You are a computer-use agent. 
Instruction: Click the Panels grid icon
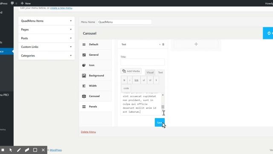[84, 107]
